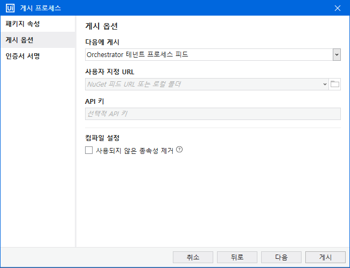Enable 사용되지 않은 종속성 제거 checkbox
Image resolution: width=350 pixels, height=268 pixels.
click(x=89, y=150)
